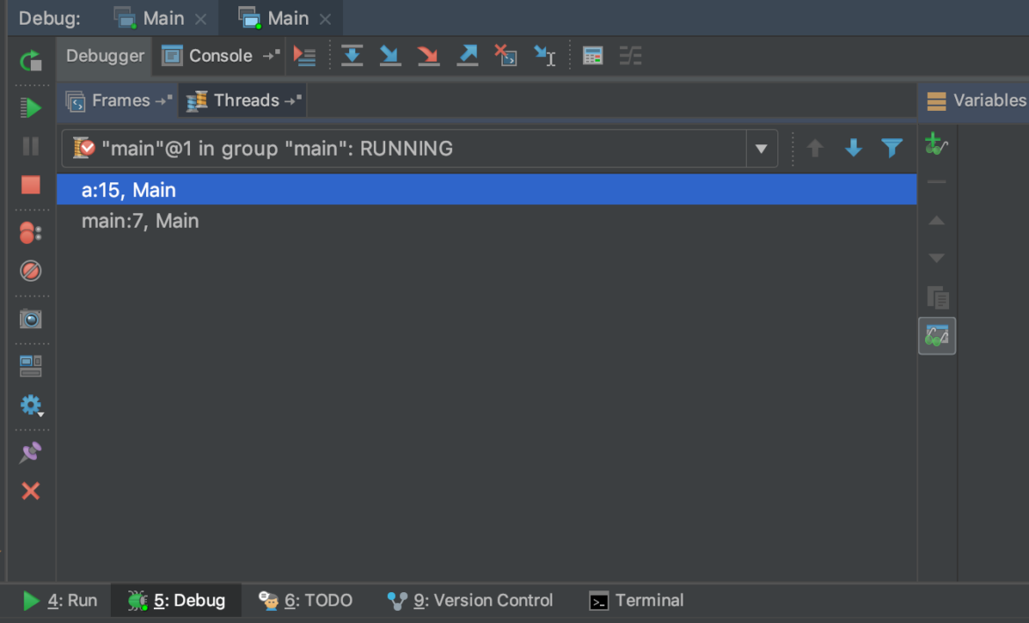The image size is (1029, 623).
Task: Click the Step Over debugger icon
Action: pyautogui.click(x=352, y=55)
